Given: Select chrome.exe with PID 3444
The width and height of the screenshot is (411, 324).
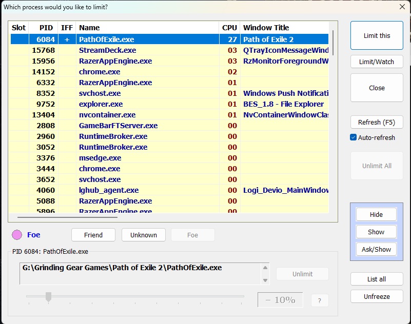Looking at the screenshot, I should pos(169,168).
